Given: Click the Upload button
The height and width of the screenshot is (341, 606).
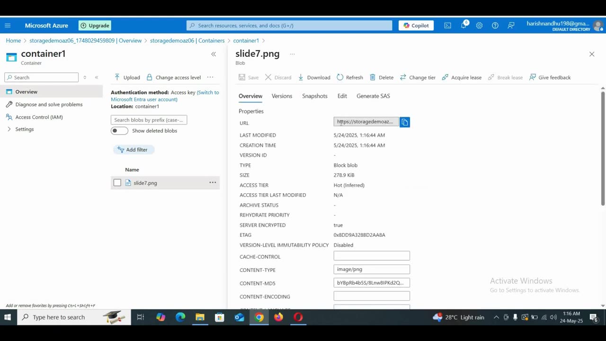Looking at the screenshot, I should (127, 77).
